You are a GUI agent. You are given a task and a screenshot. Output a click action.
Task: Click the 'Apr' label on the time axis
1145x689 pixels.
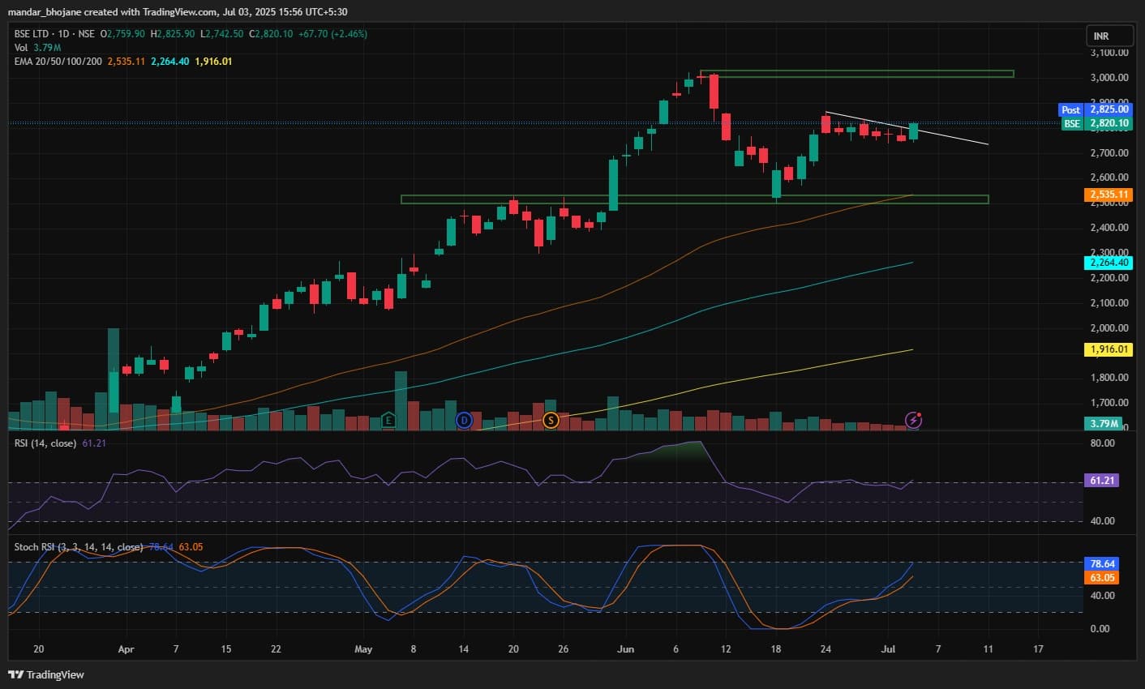tap(126, 649)
